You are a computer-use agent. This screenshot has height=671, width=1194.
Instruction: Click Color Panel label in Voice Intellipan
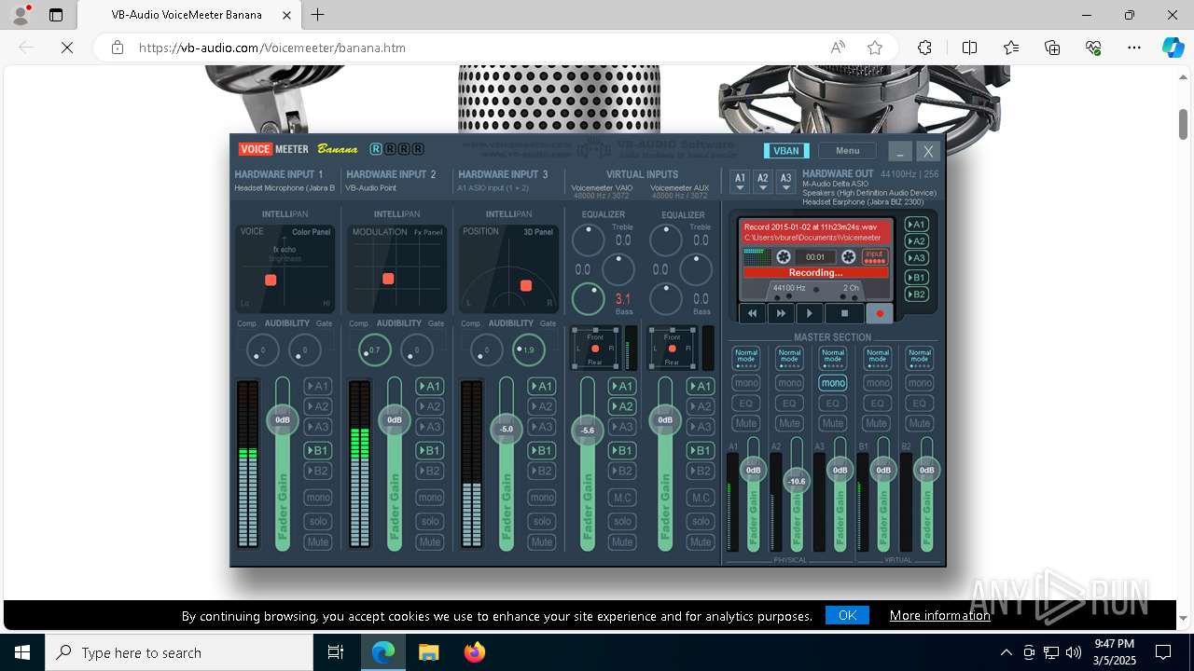[x=312, y=232]
